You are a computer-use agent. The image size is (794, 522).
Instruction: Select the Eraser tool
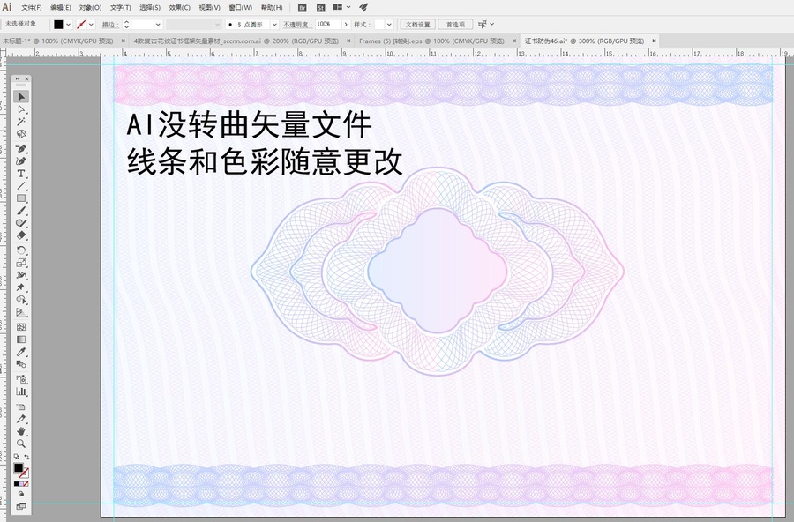(21, 235)
